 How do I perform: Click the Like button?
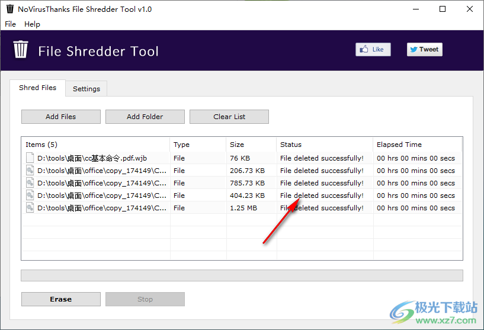[373, 49]
